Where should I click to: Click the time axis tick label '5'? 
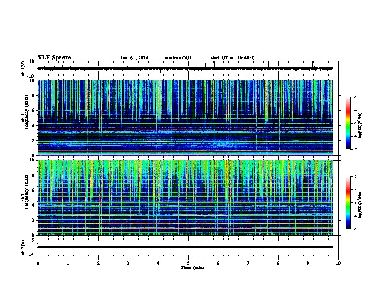[188, 263]
